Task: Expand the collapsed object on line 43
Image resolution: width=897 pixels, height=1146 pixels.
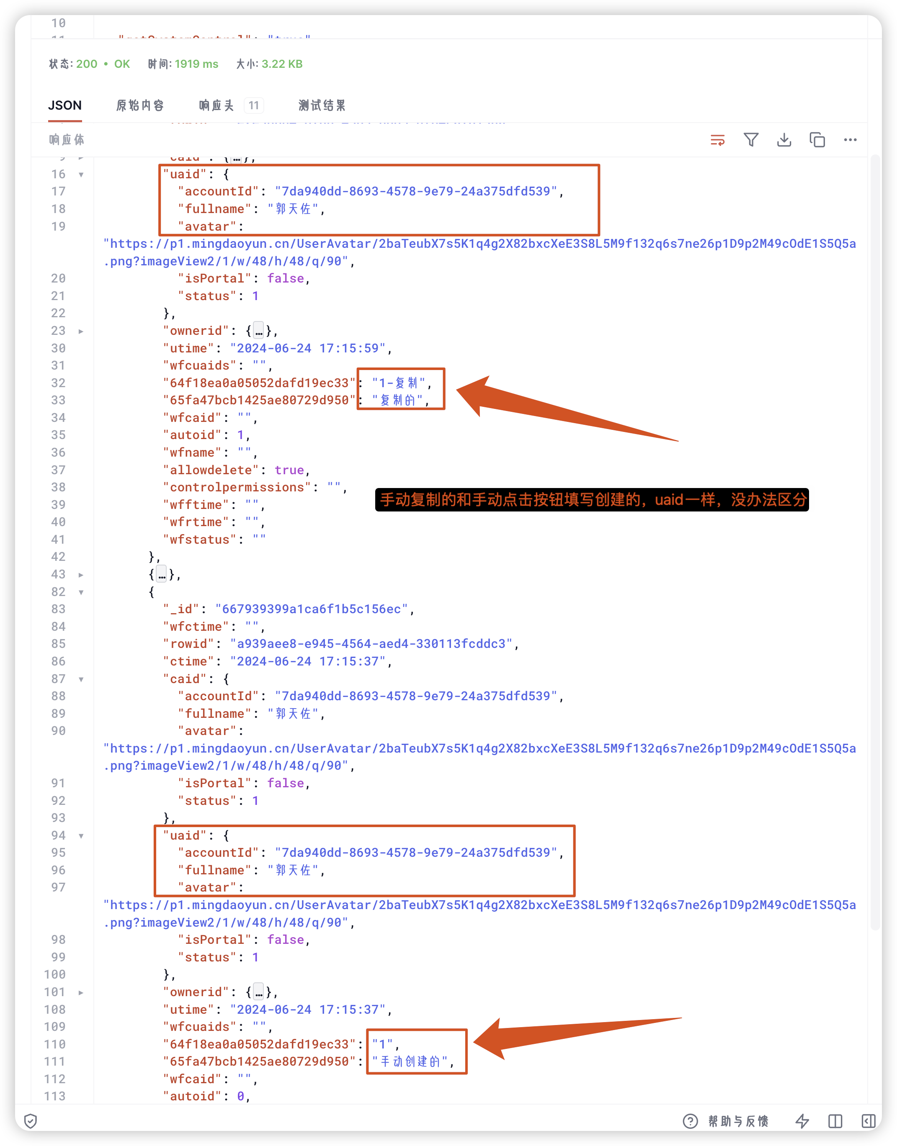Action: (x=81, y=575)
